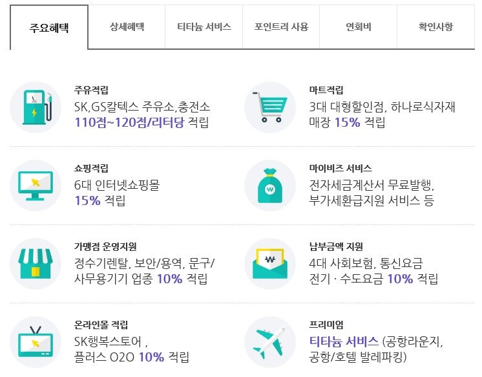Select the TV 온라인몰 적립 icon
This screenshot has height=377, width=482.
tap(36, 342)
